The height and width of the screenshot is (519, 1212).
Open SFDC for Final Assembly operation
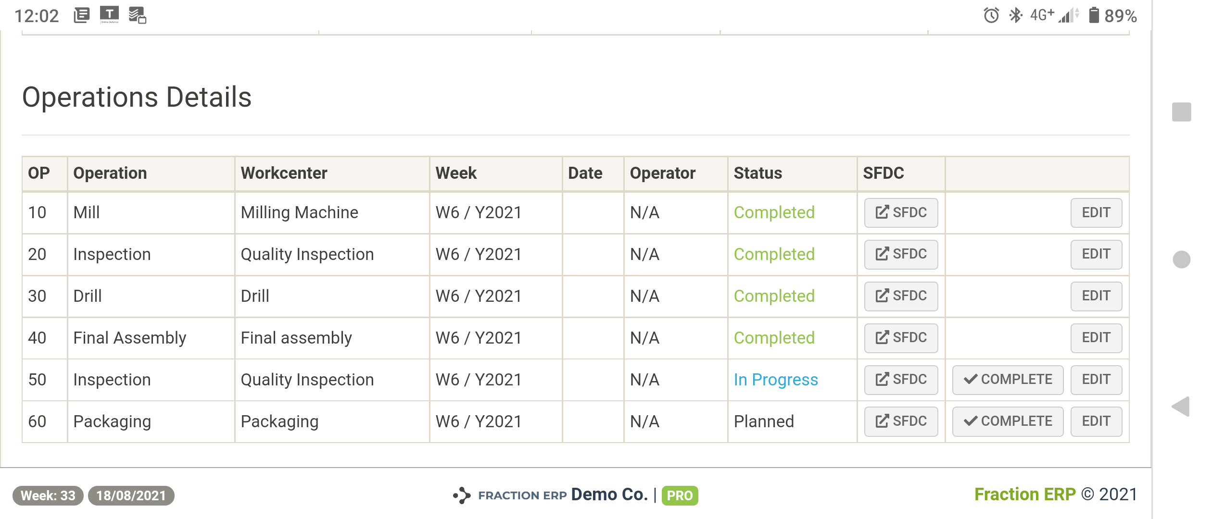click(900, 338)
